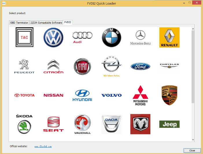Image resolution: width=203 pixels, height=154 pixels.
Task: Pick the Vauxhall griffin logo
Action: (82, 124)
